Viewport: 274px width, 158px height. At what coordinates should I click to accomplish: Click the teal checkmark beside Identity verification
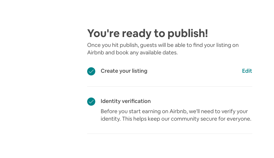click(91, 102)
